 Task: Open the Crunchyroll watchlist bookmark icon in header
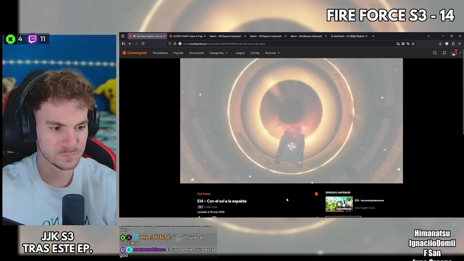(x=444, y=53)
